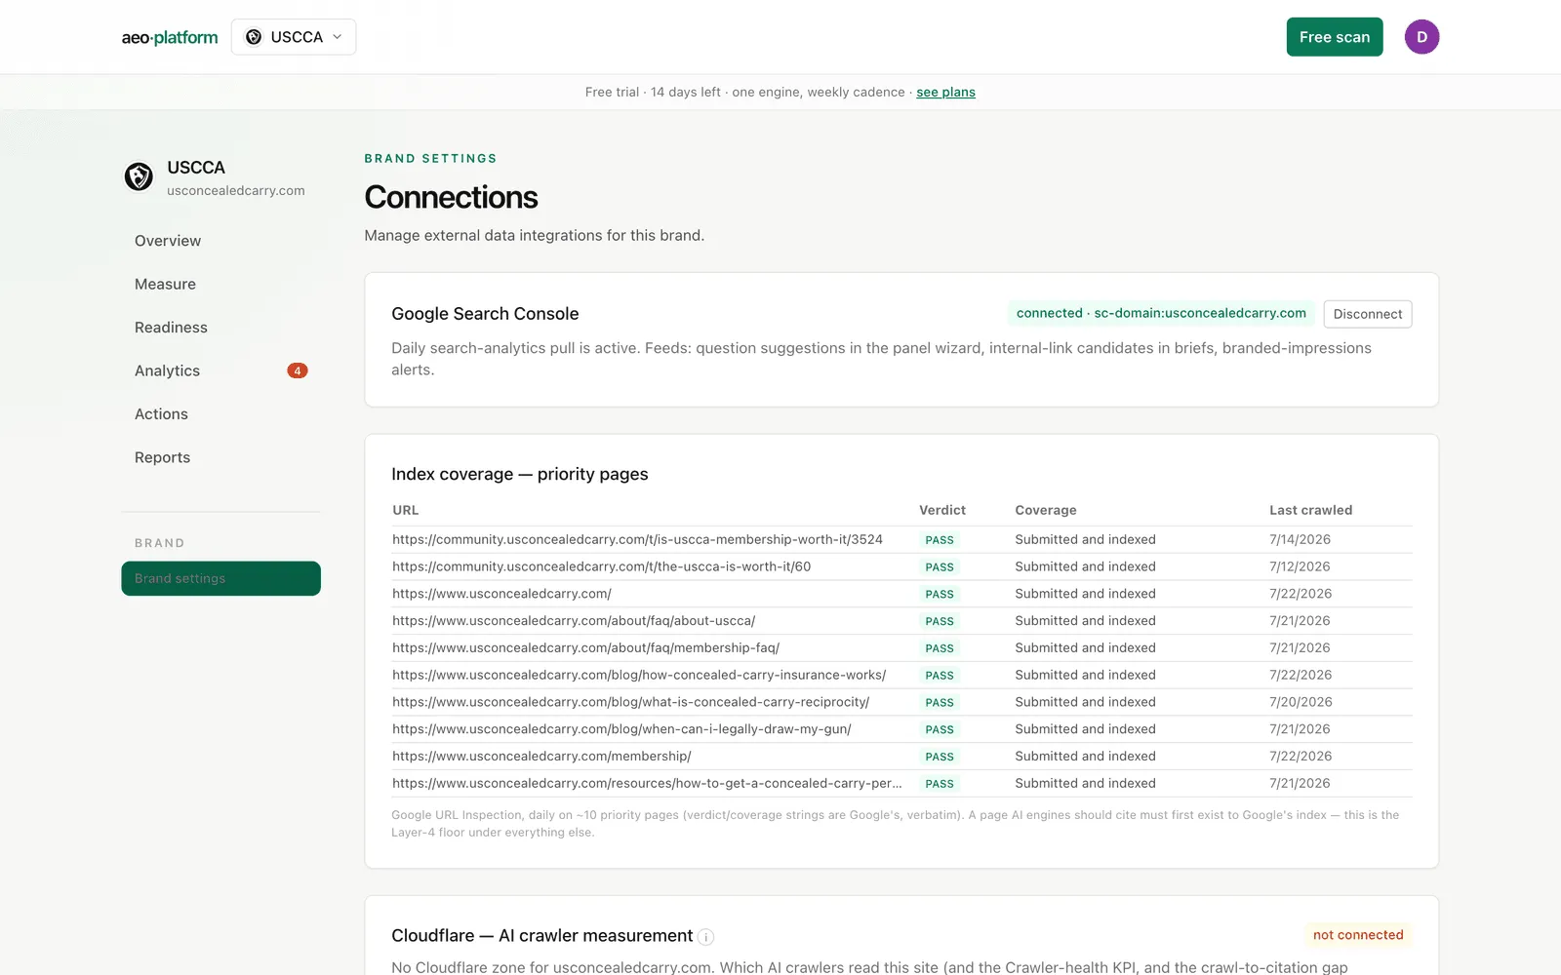Open the Reports section
Screen dimensions: 1561x975
[162, 457]
